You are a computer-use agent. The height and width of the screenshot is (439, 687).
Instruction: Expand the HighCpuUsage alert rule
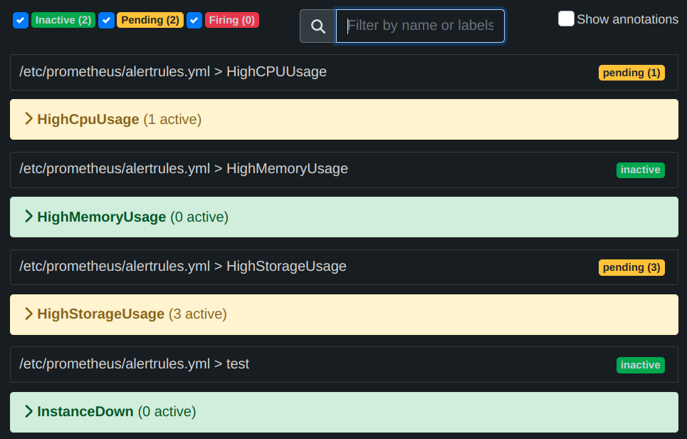click(x=88, y=119)
